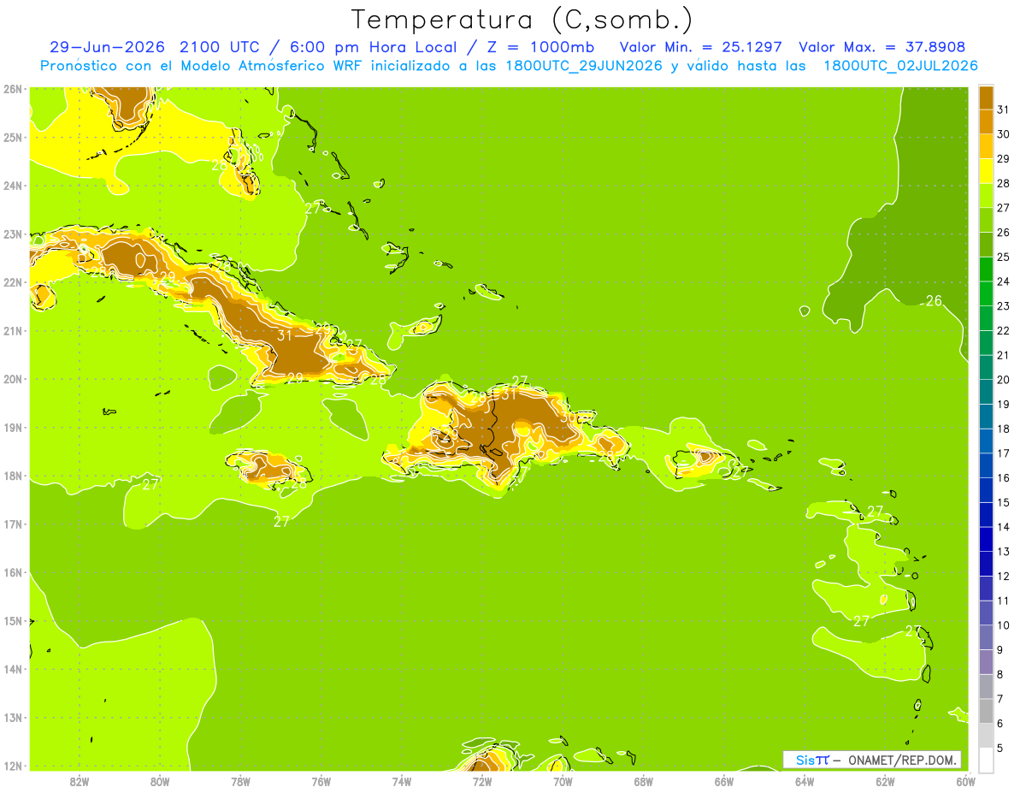Click the '70W' longitude axis label

coord(563,781)
